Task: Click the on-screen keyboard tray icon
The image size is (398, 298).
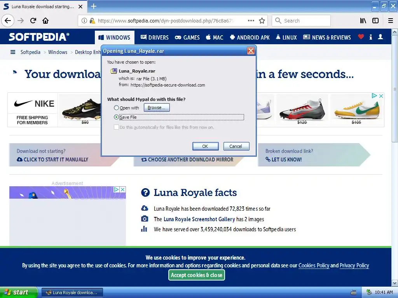Action: tap(353, 293)
